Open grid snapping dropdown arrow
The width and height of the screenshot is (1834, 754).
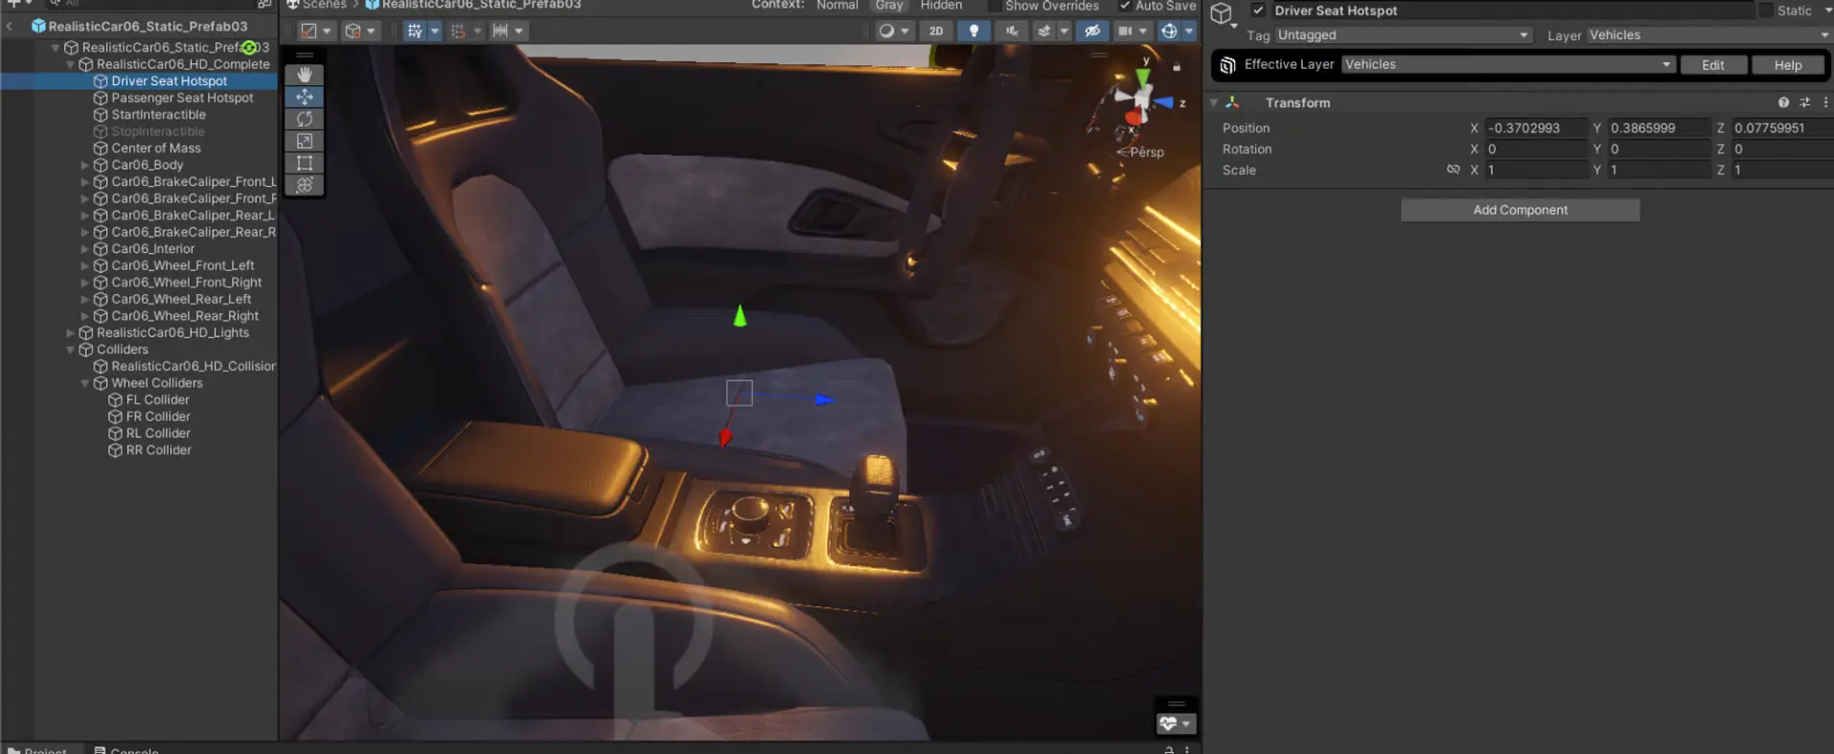click(x=435, y=31)
